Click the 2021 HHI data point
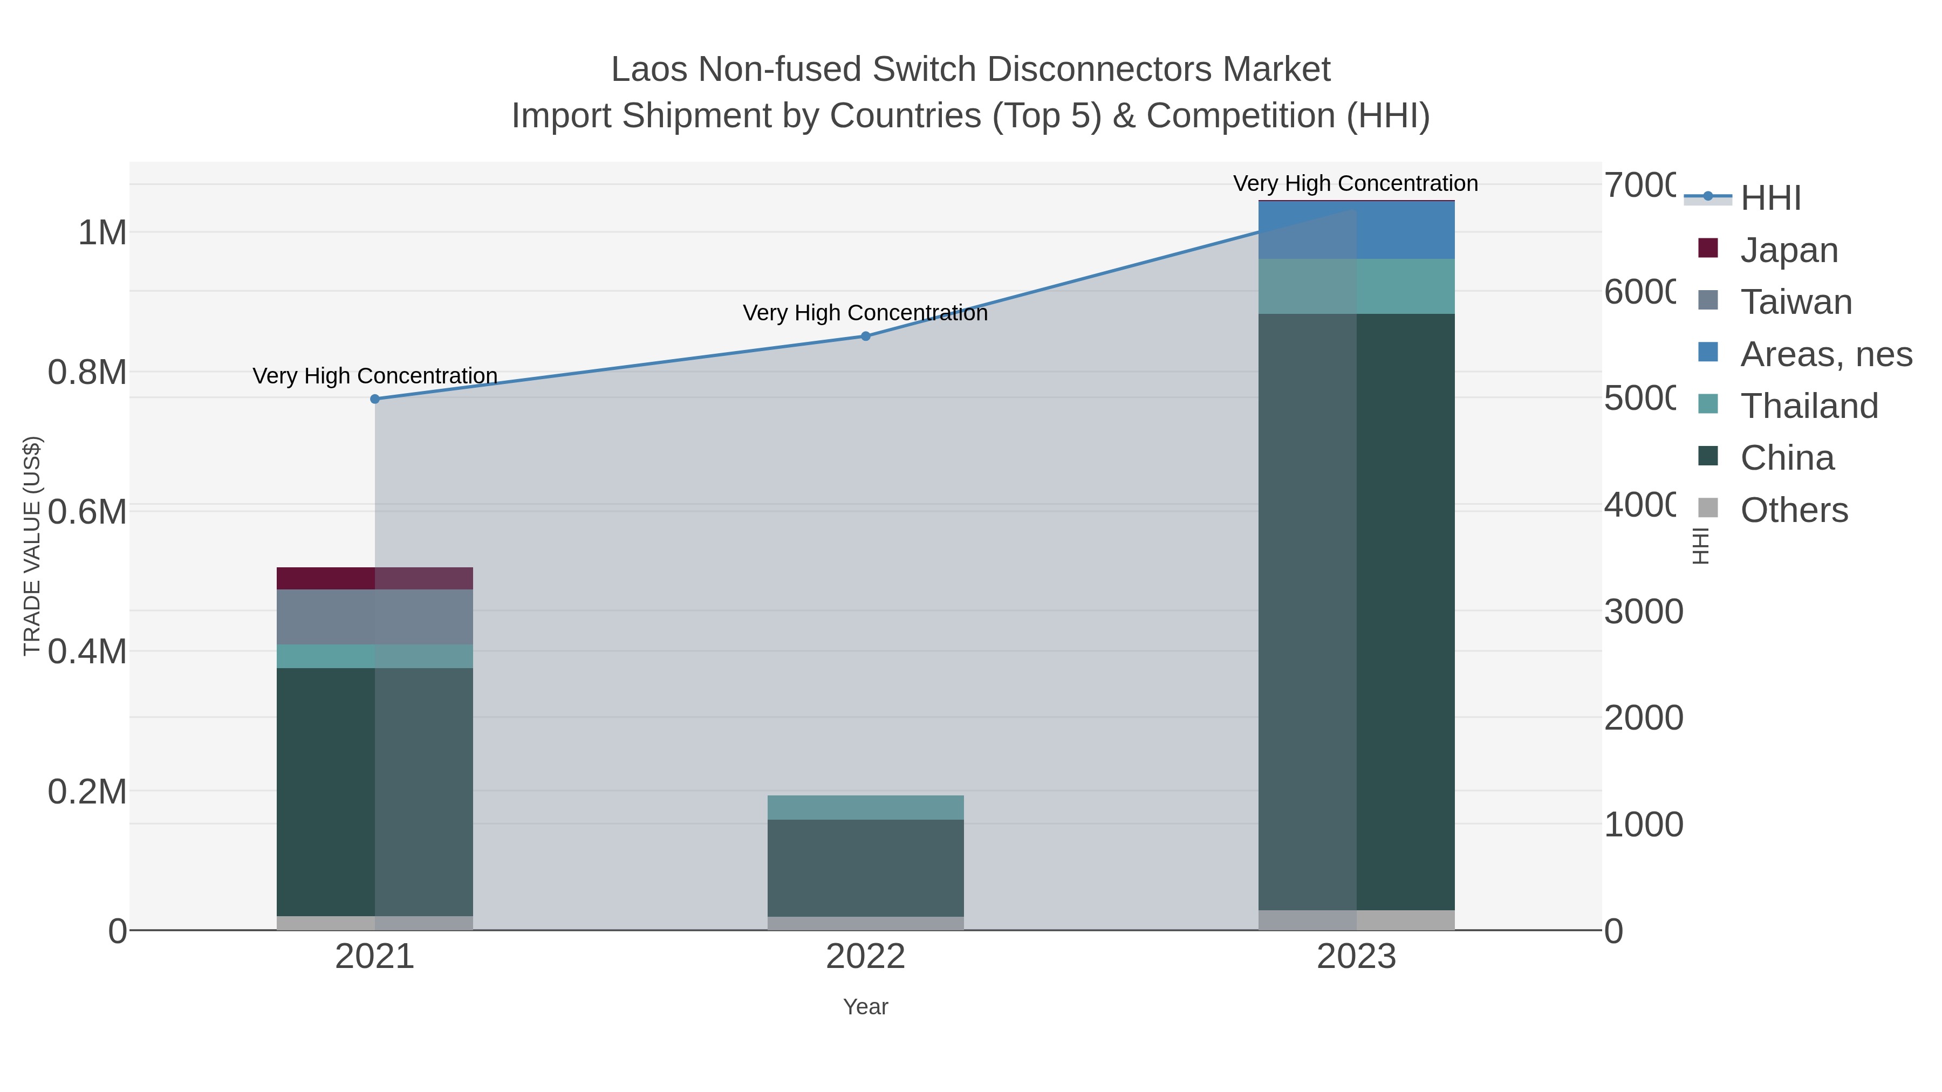1942x1092 pixels. click(x=375, y=399)
